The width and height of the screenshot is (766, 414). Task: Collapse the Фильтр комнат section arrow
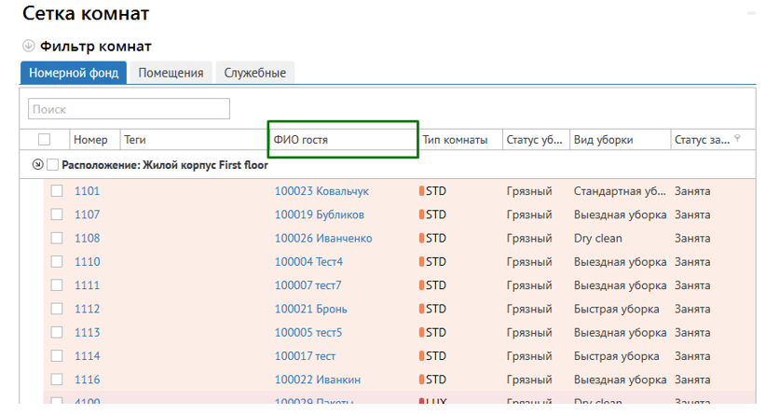click(x=28, y=47)
